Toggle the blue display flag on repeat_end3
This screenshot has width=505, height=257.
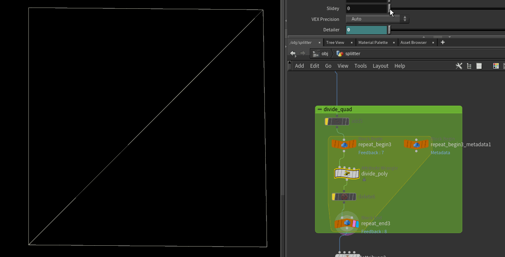[357, 224]
